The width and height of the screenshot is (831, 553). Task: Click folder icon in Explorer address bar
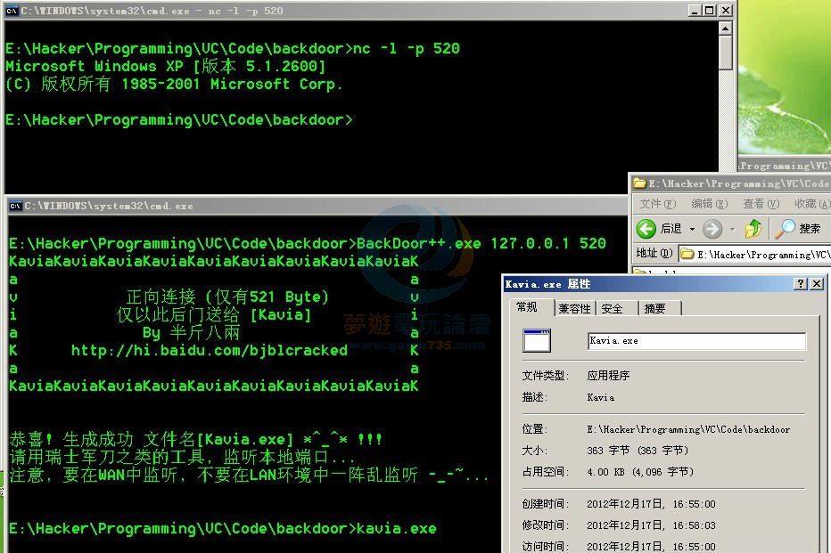click(x=687, y=254)
